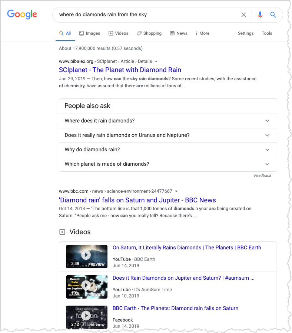
Task: Click the Google logo
Action: click(x=22, y=14)
